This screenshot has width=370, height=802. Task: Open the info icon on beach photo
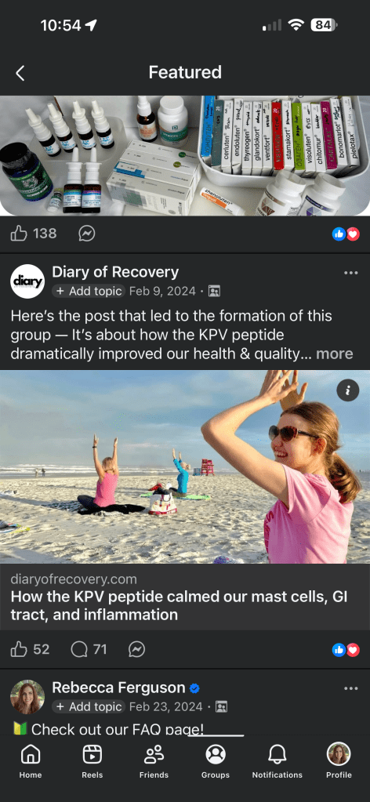[x=348, y=390]
